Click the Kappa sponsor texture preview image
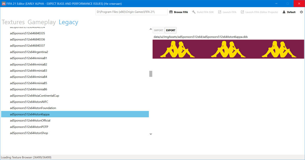Screen dimensions: 305x160 pyautogui.click(x=228, y=49)
